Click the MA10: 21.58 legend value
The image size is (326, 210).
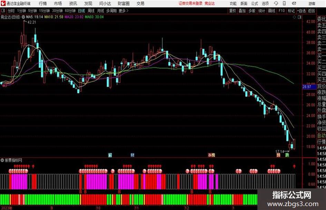53,17
